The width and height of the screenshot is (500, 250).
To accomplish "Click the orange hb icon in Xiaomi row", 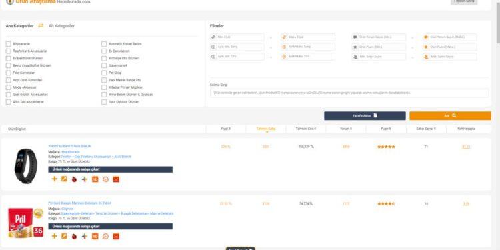I will pyautogui.click(x=95, y=179).
